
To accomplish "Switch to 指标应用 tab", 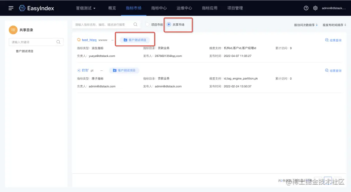I will point(209,8).
